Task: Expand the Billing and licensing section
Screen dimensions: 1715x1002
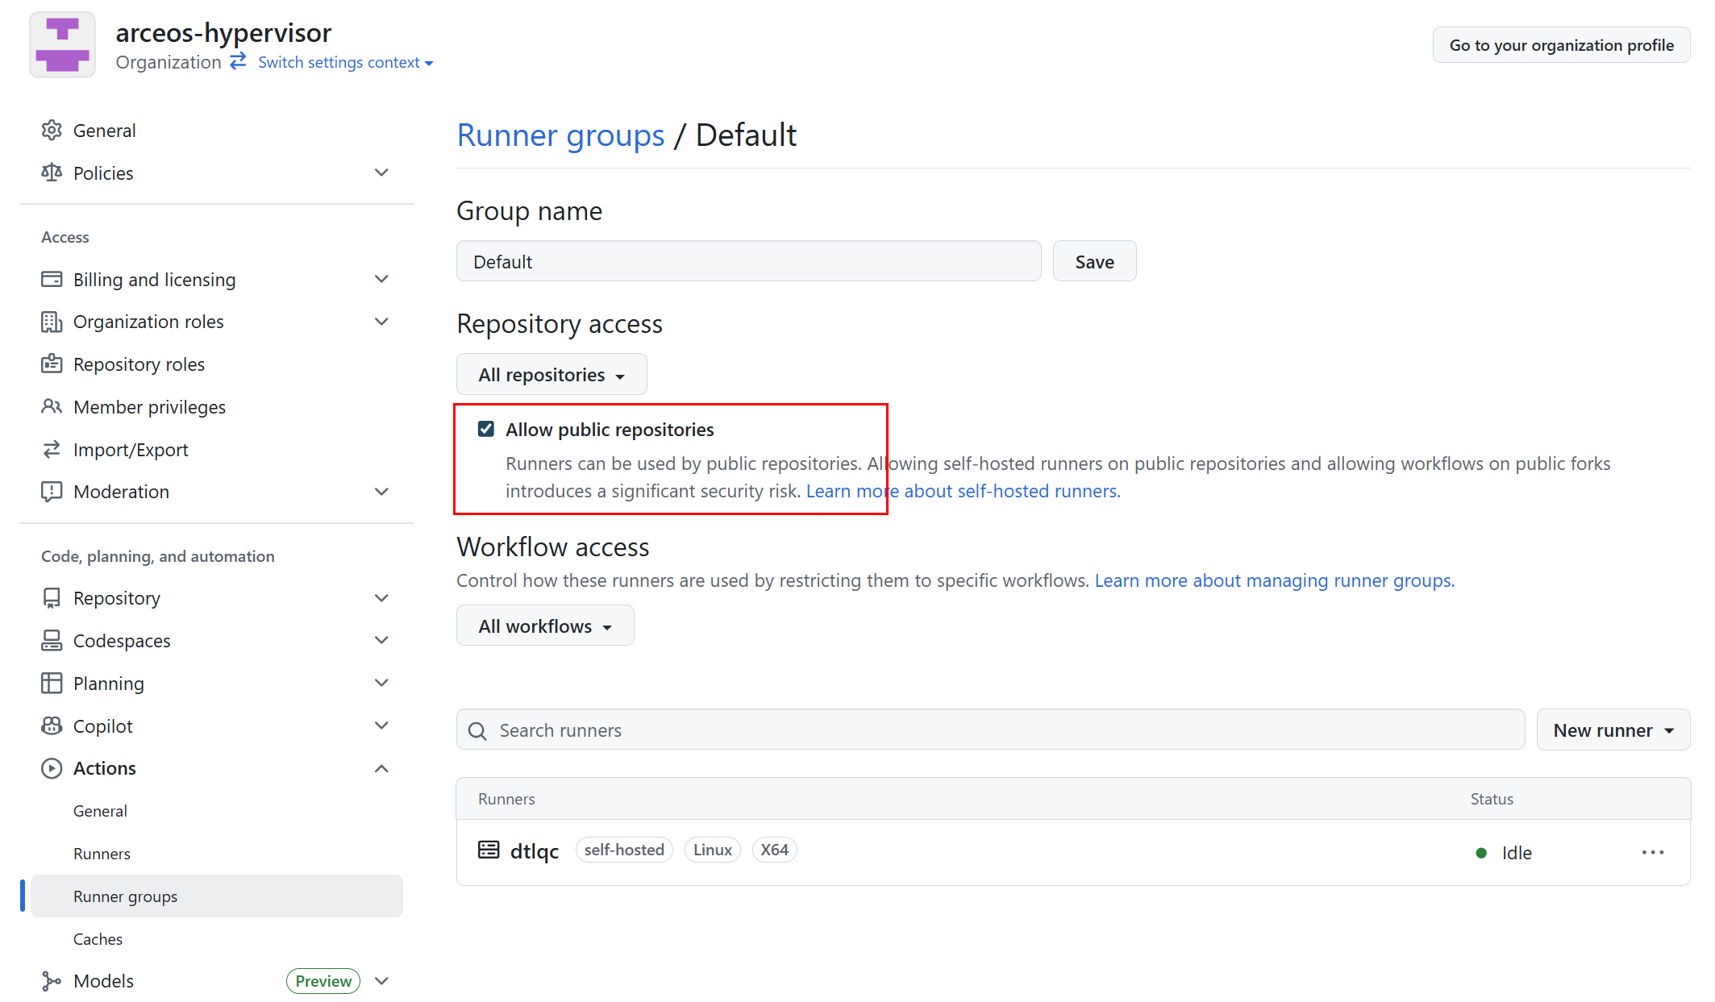Action: [x=381, y=280]
